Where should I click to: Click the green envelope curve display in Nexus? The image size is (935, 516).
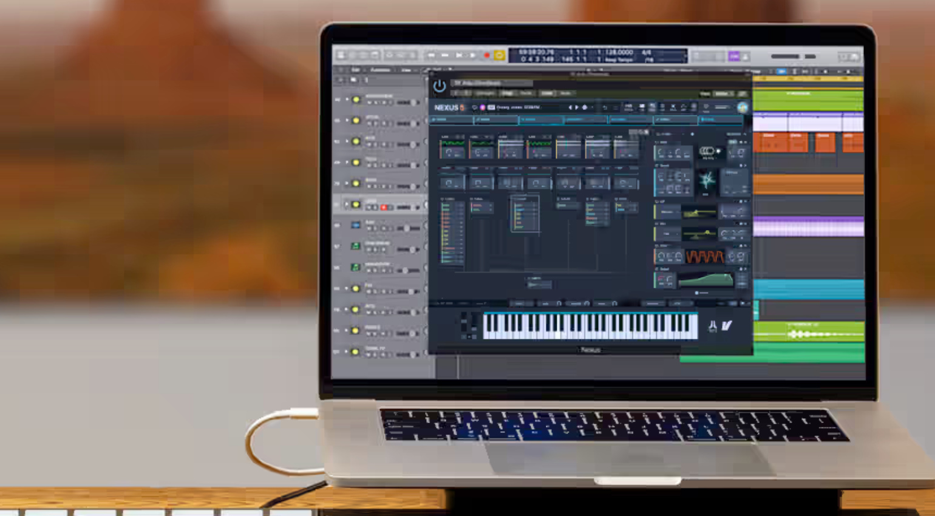(705, 279)
